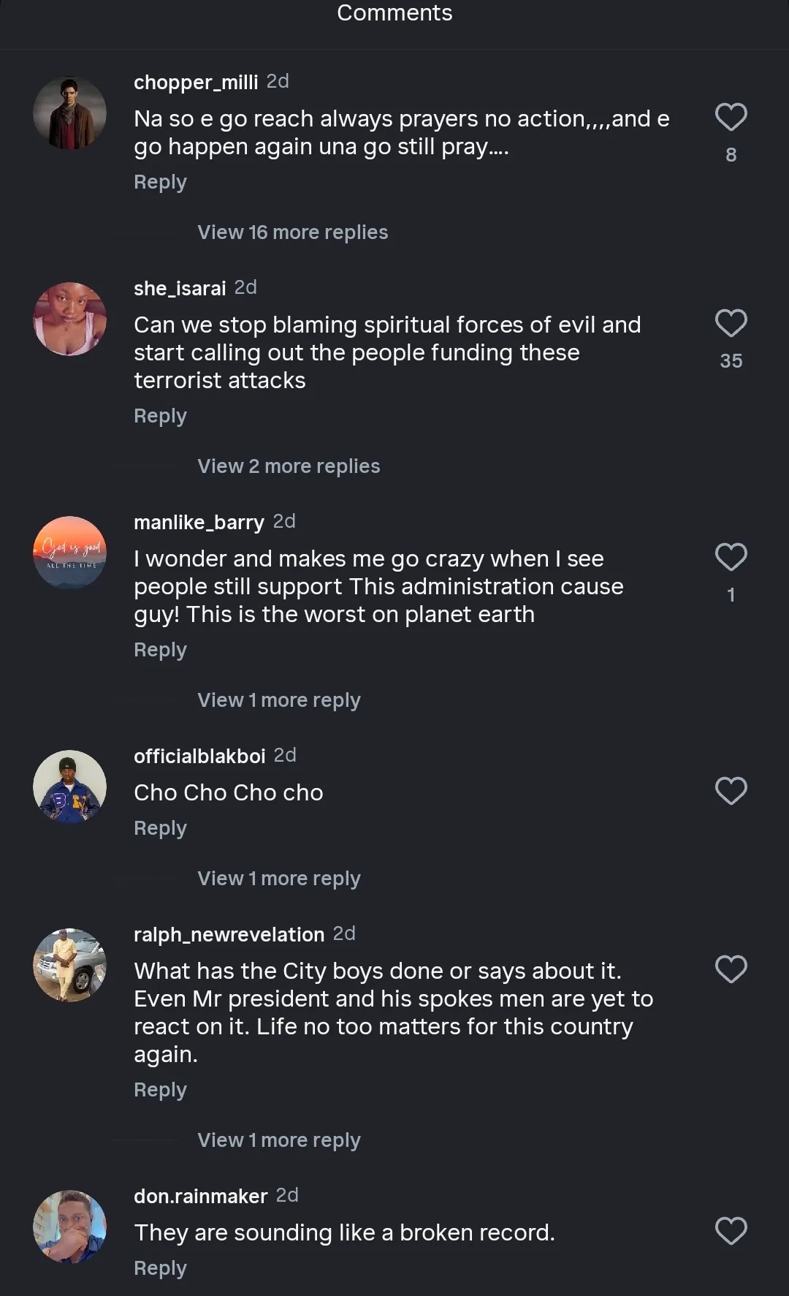This screenshot has width=789, height=1296.
Task: Heart the "Cho Cho Cho cho" comment
Action: 731,792
